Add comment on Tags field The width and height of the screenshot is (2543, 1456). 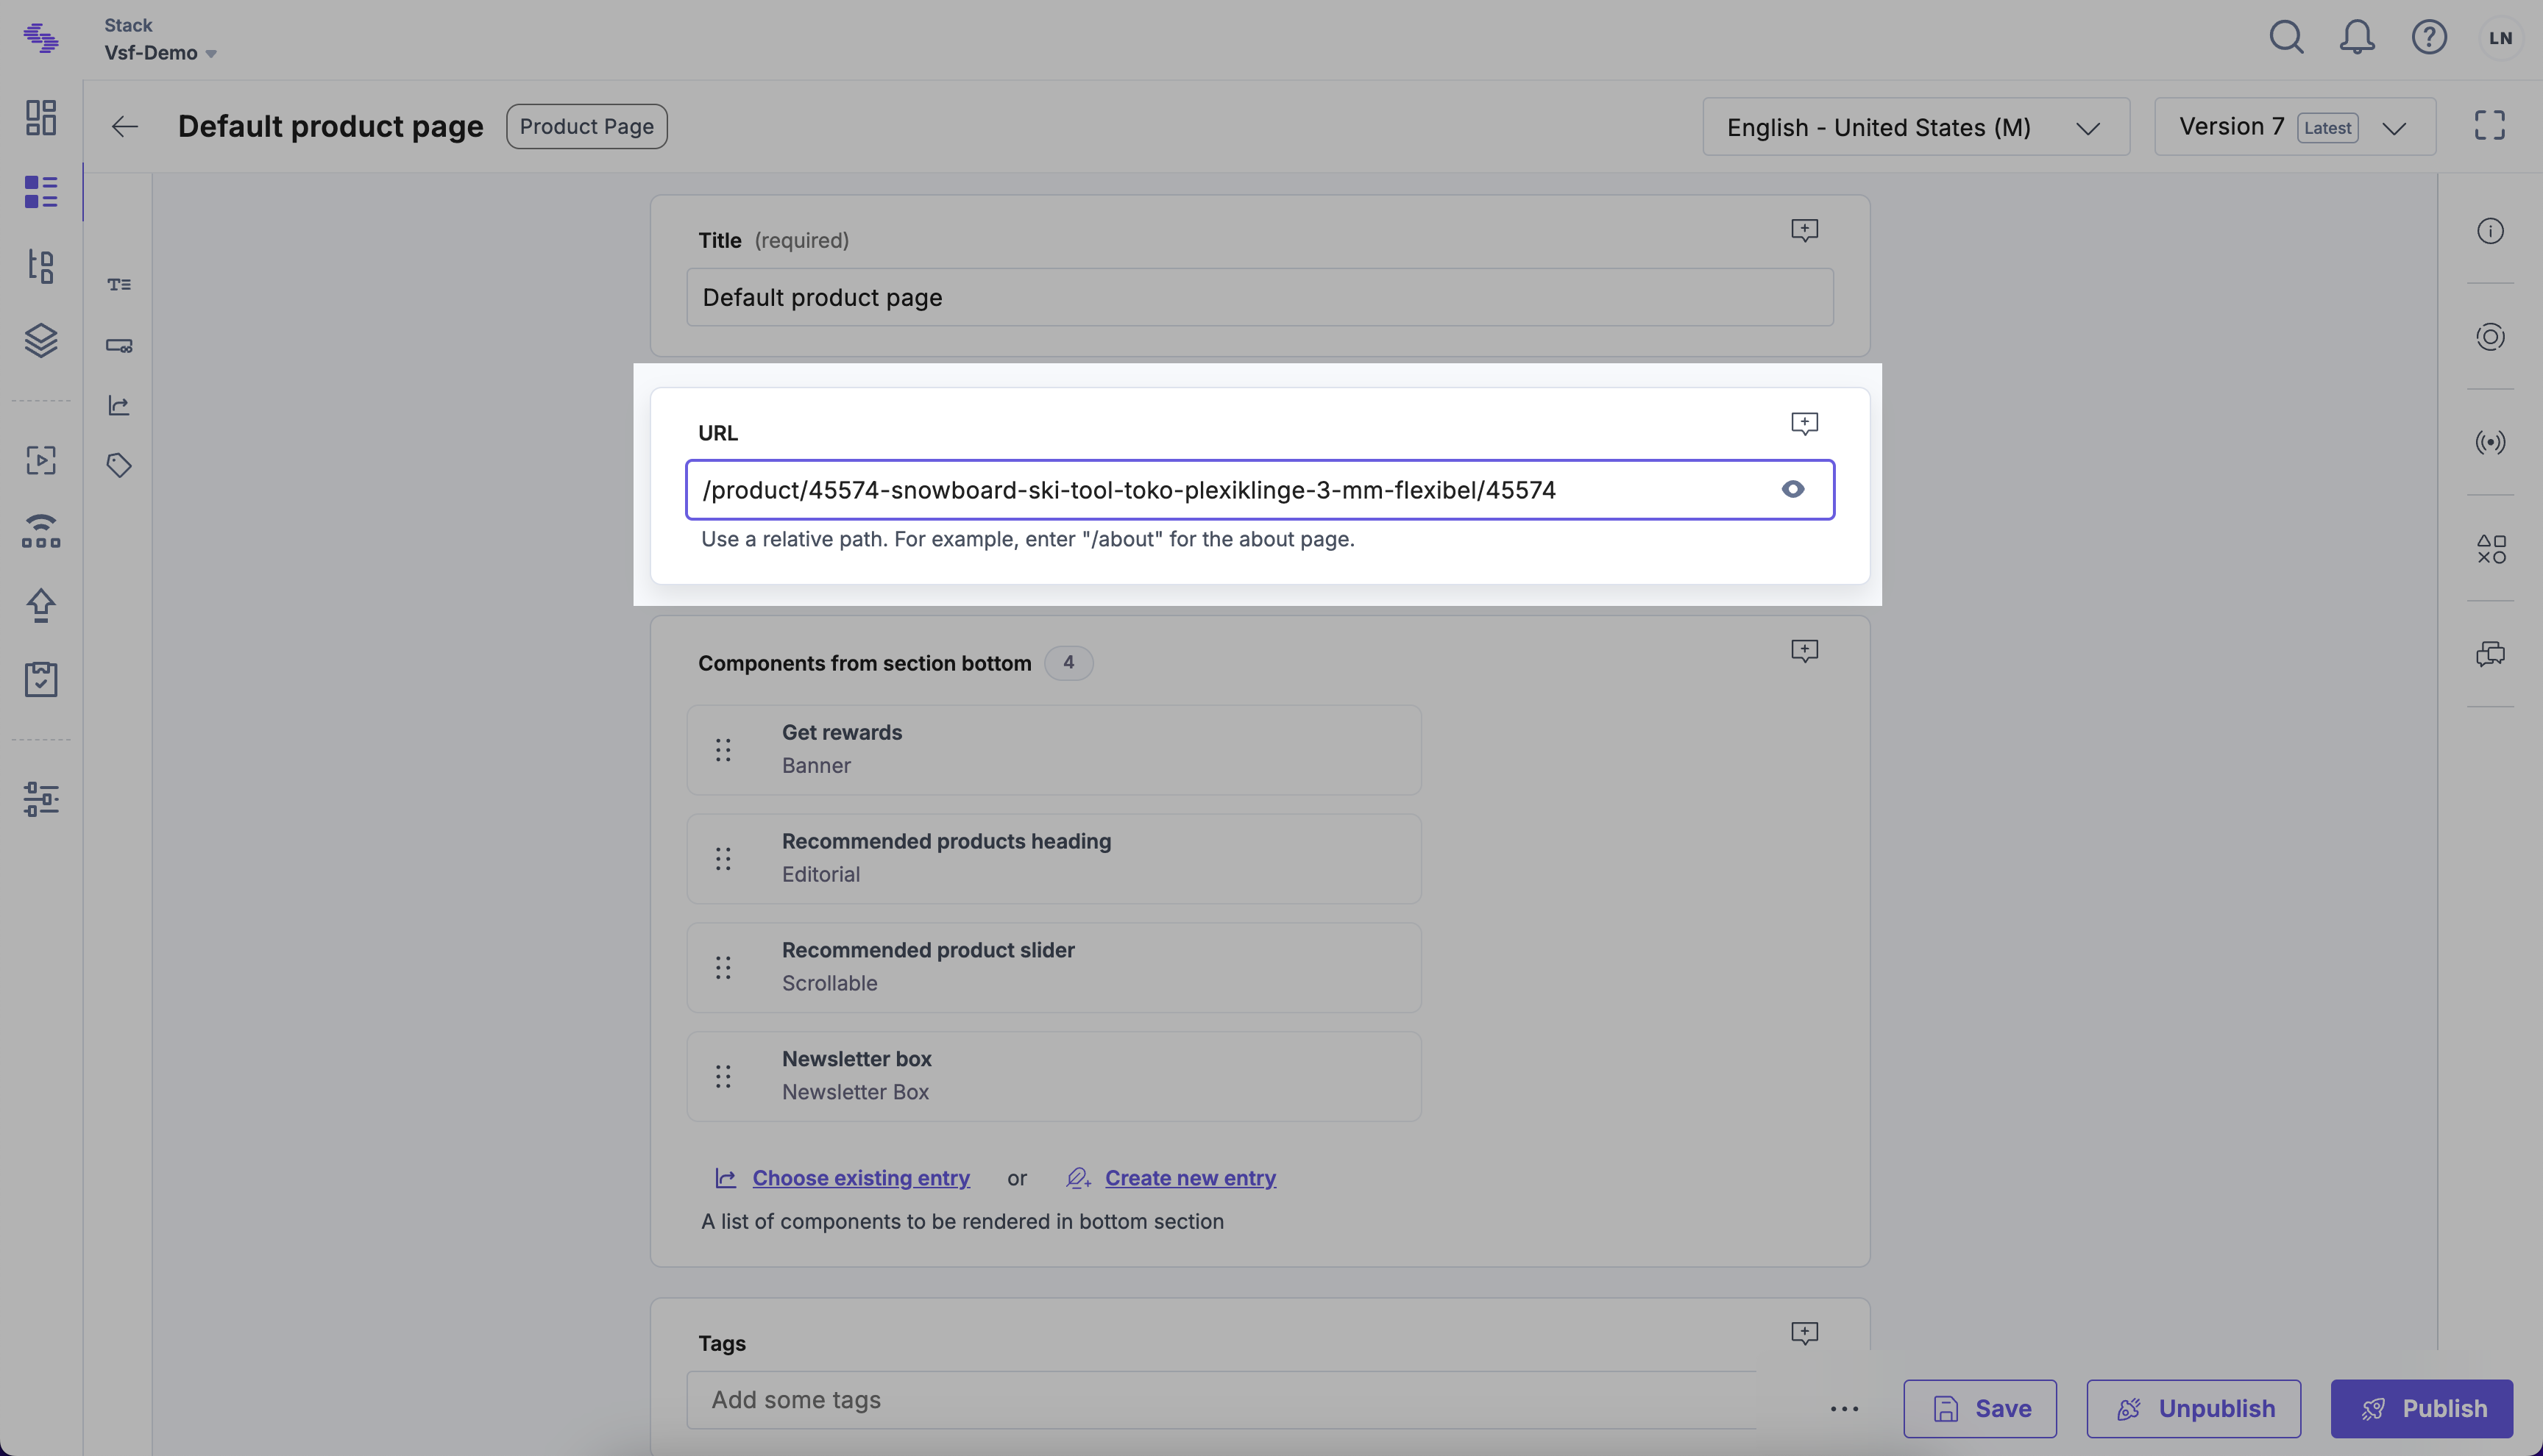pos(1803,1333)
